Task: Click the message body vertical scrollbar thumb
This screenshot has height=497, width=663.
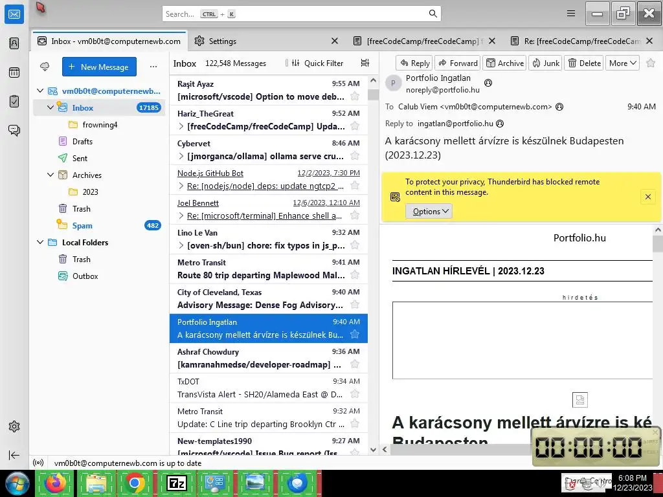Action: coord(658,243)
